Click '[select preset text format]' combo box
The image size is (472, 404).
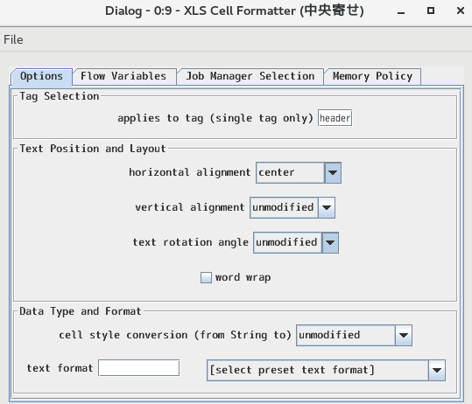tap(326, 371)
